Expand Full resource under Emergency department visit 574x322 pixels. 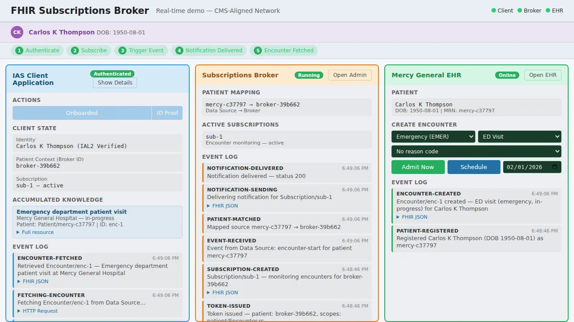click(35, 232)
